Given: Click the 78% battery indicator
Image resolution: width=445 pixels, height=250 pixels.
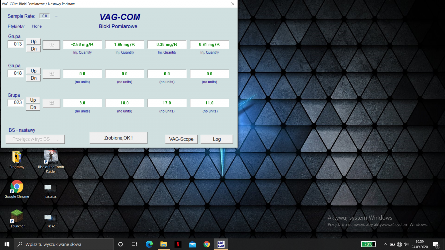Looking at the screenshot, I should [369, 244].
